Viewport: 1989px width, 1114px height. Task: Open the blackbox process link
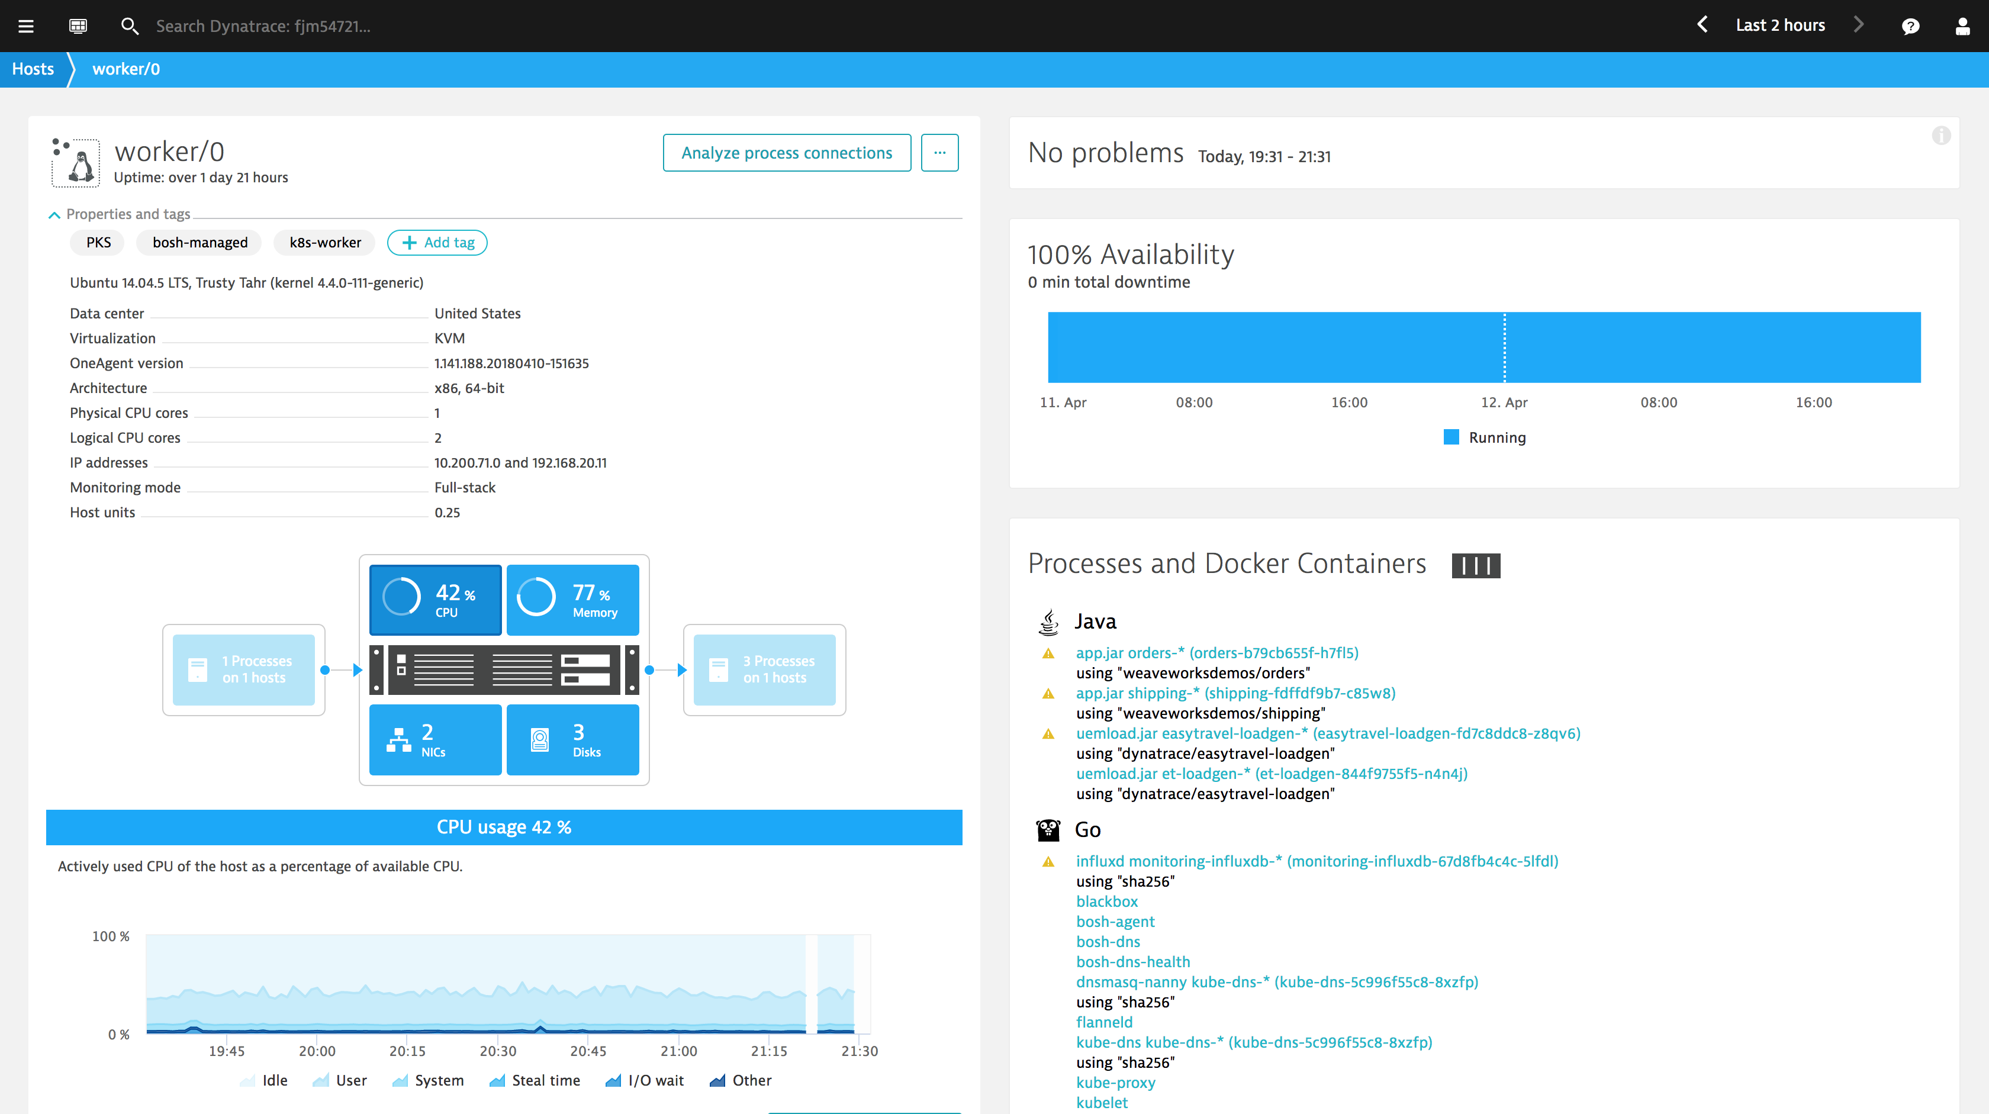(1106, 901)
